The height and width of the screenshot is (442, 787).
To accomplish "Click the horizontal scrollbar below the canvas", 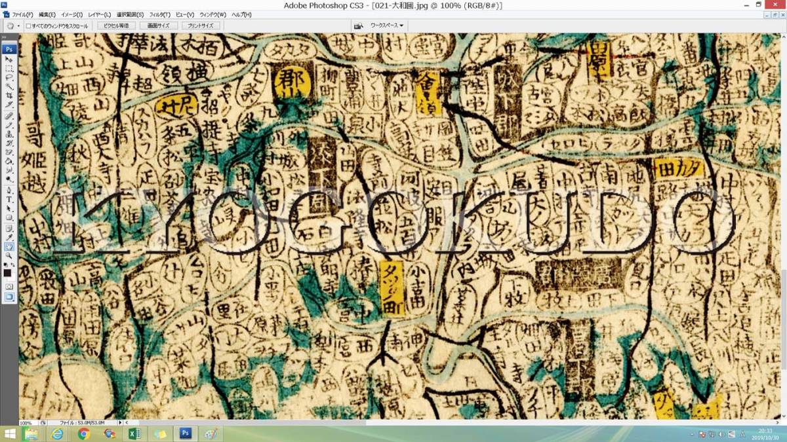I will point(453,423).
